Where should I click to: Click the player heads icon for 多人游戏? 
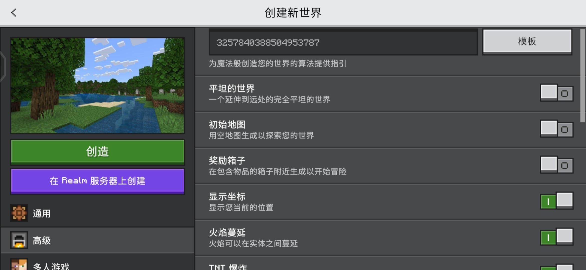(x=19, y=264)
